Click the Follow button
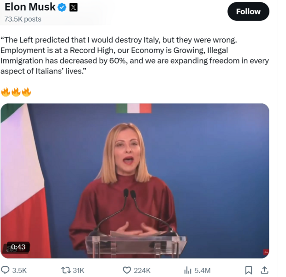The image size is (286, 277). [248, 12]
